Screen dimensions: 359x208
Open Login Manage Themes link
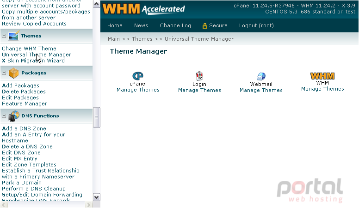(199, 90)
